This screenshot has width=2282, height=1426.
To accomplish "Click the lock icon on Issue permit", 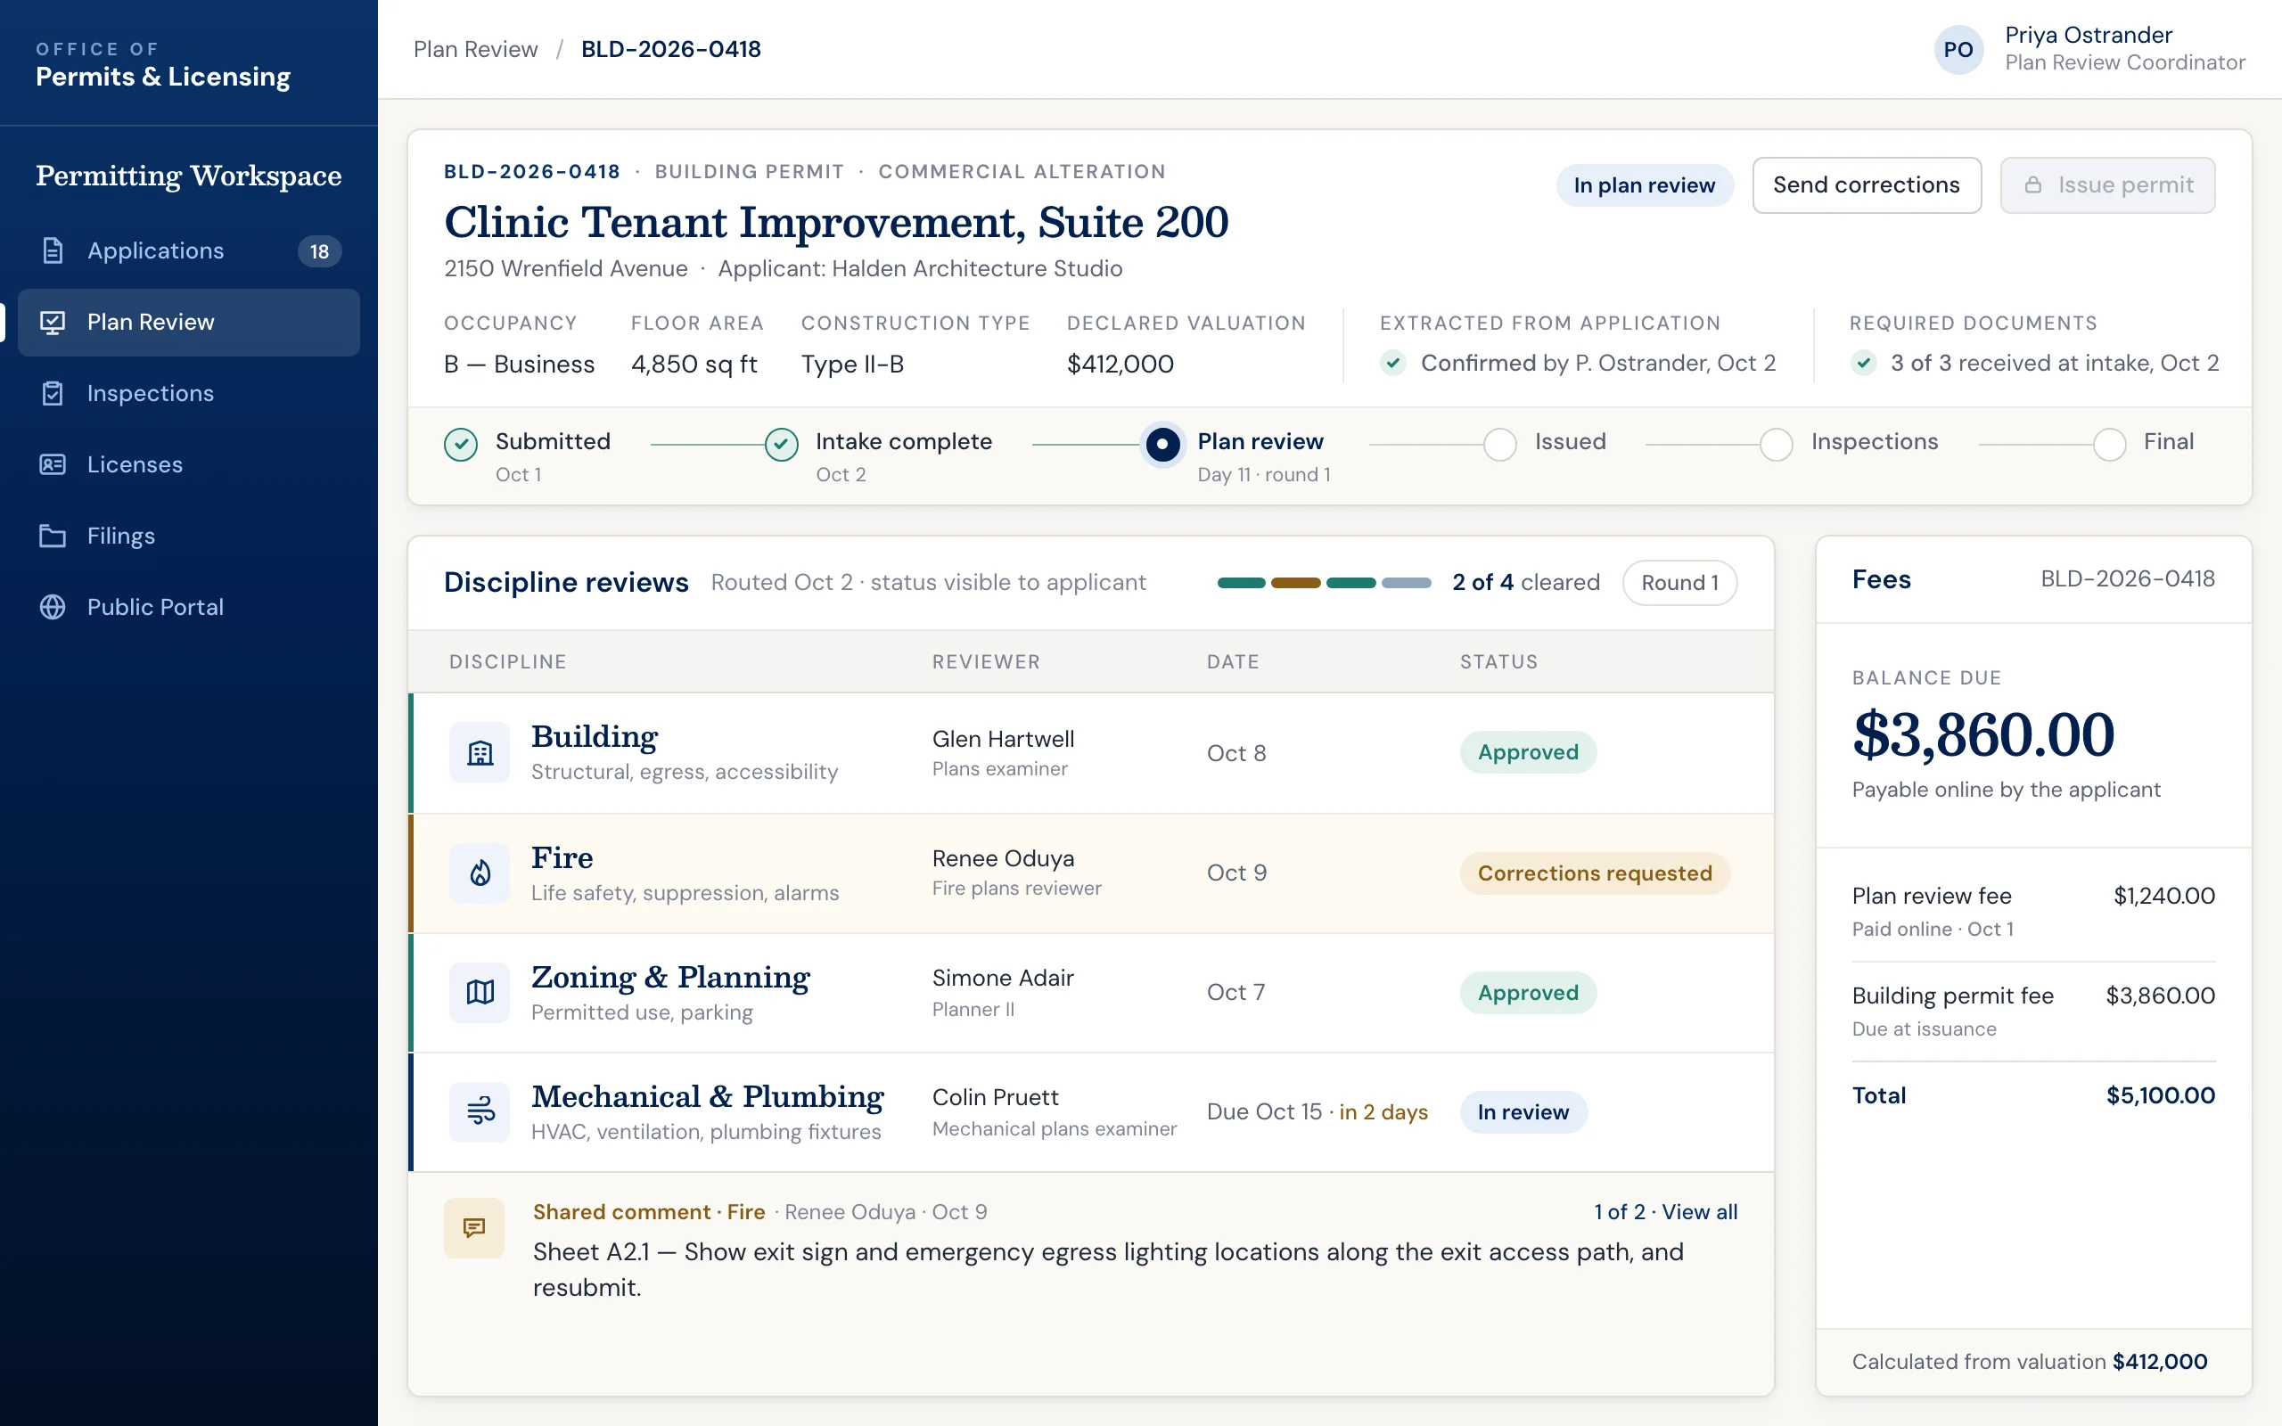I will 2033,184.
